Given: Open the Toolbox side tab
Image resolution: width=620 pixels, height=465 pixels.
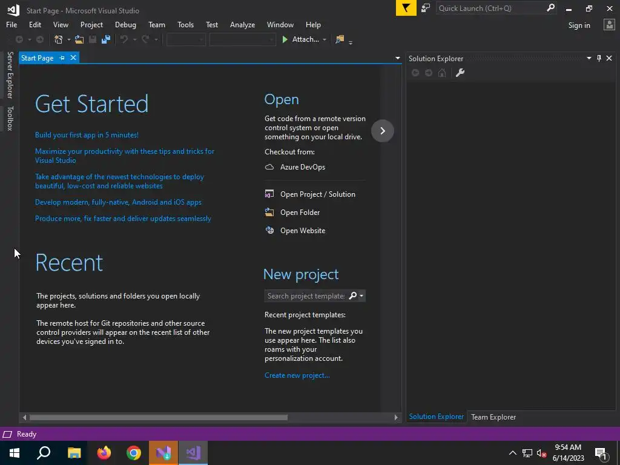Looking at the screenshot, I should (10, 118).
